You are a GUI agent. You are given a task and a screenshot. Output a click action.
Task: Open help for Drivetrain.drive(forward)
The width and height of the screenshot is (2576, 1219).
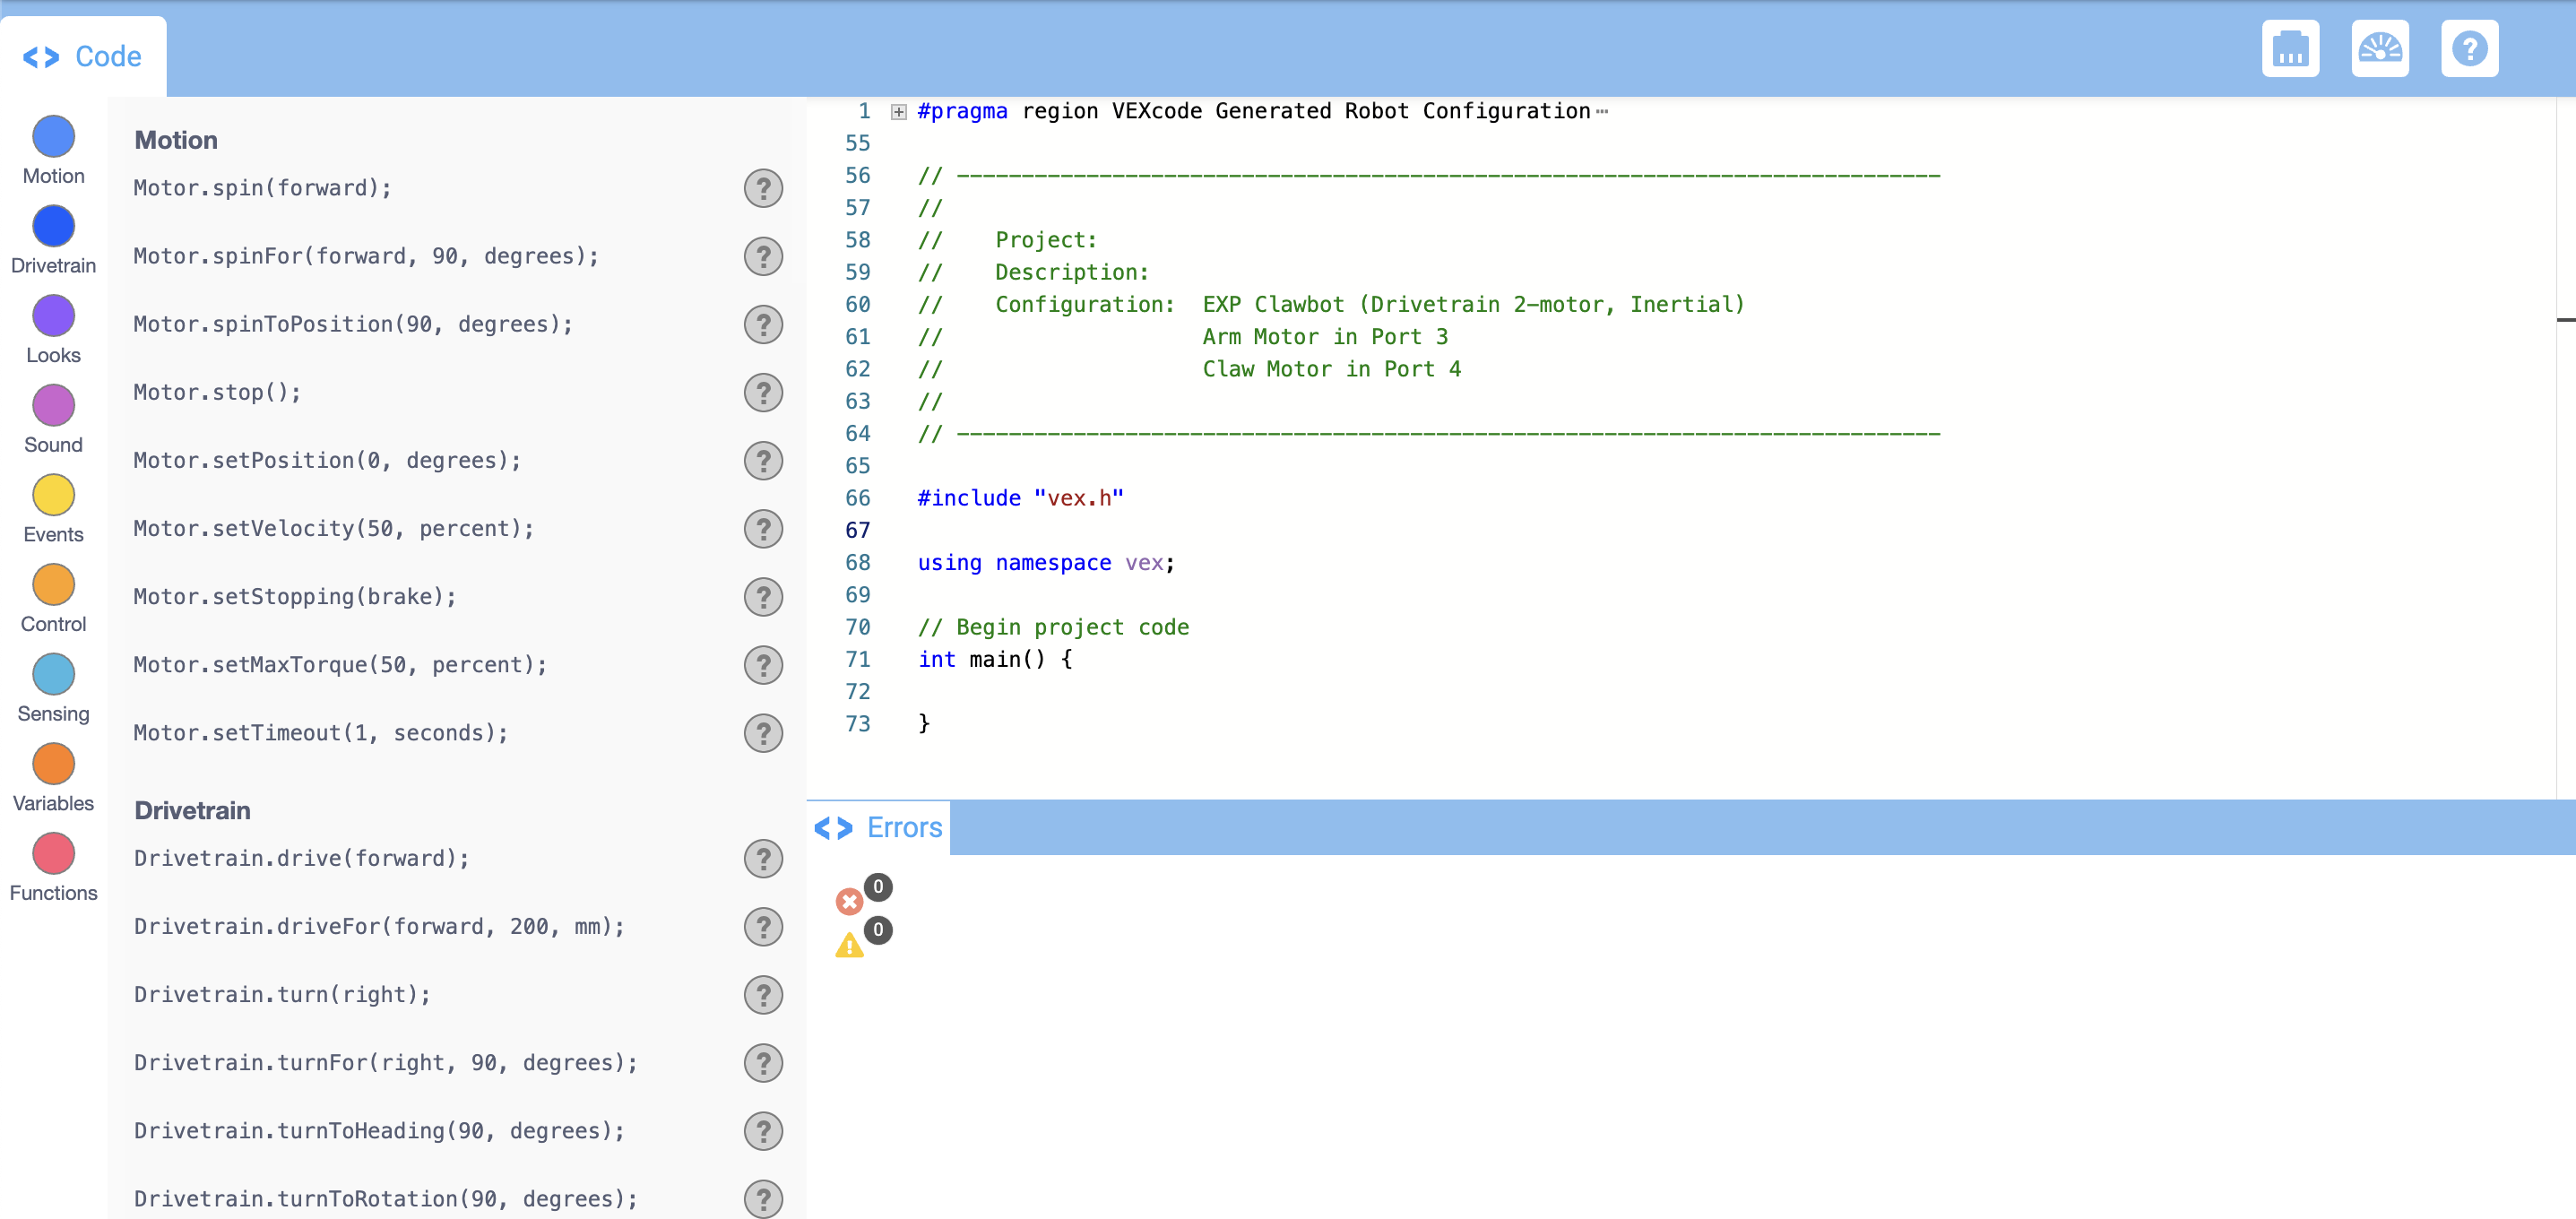coord(763,858)
